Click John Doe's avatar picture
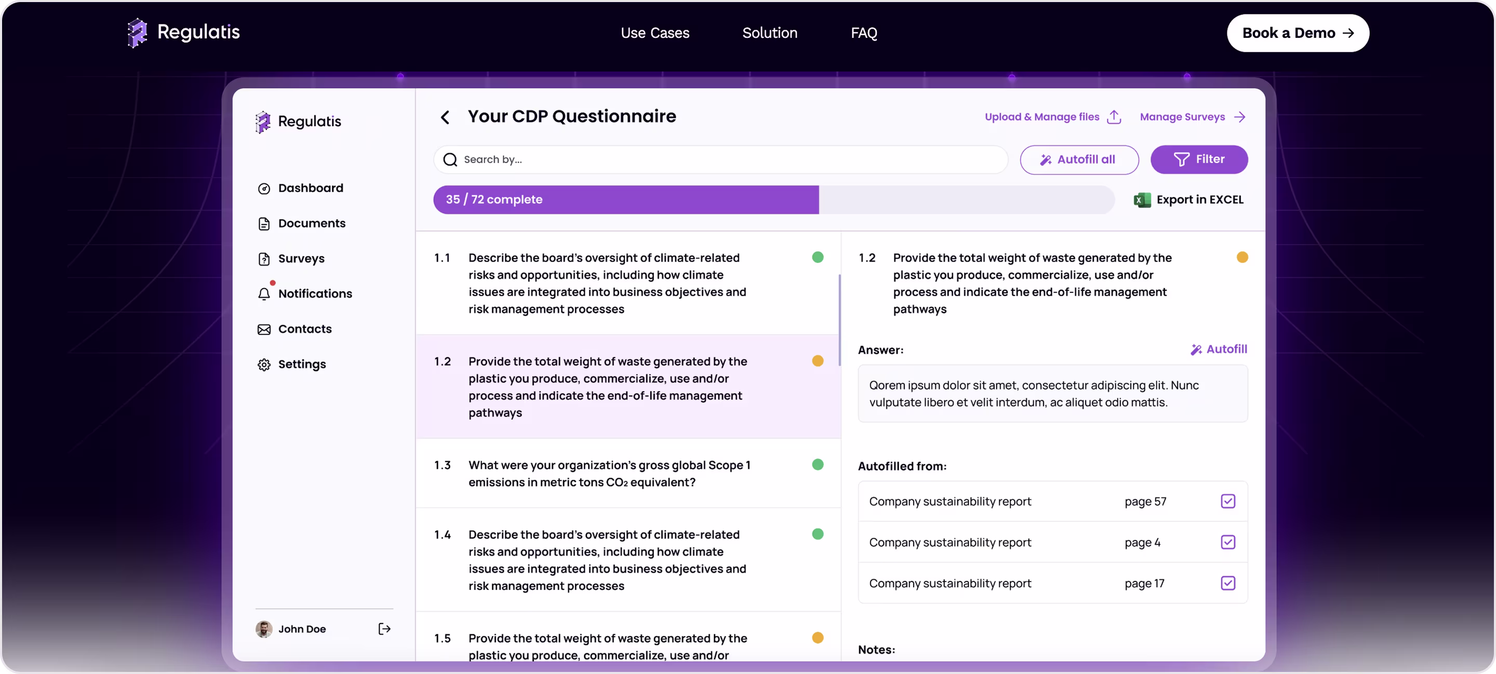Image resolution: width=1496 pixels, height=674 pixels. click(264, 629)
